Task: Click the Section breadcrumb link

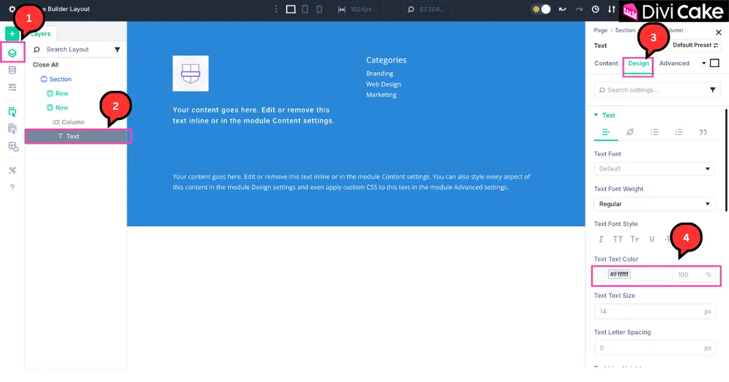Action: [x=625, y=30]
